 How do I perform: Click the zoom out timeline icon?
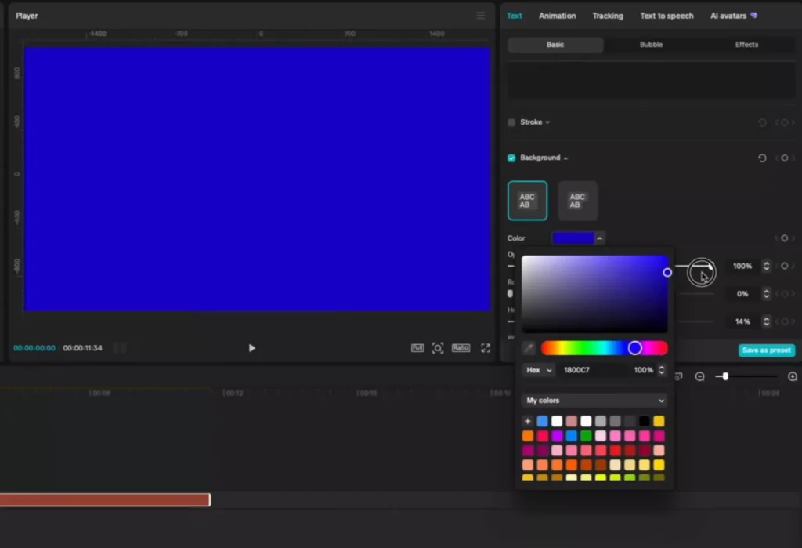pyautogui.click(x=699, y=376)
